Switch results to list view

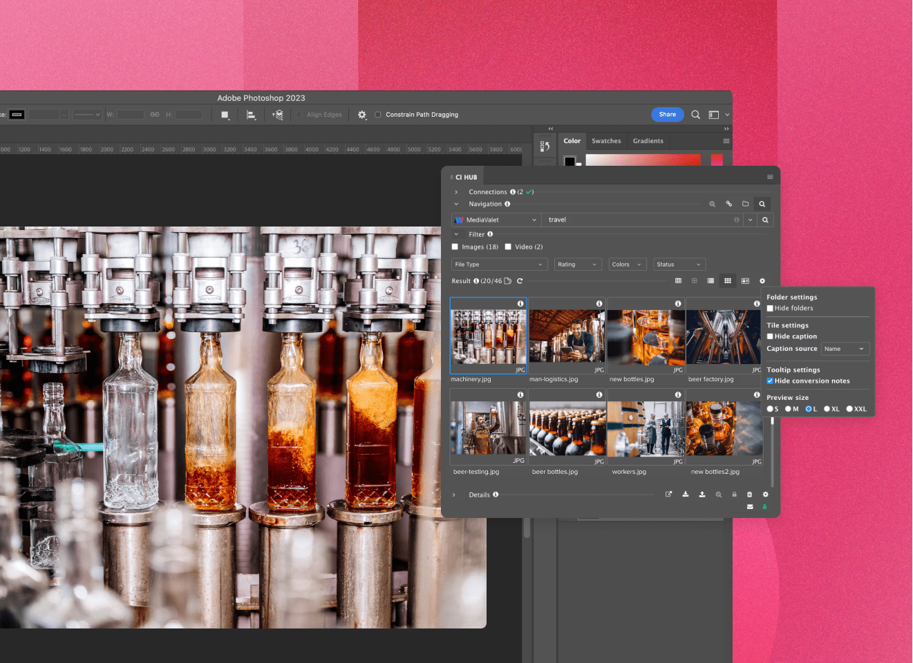coord(710,280)
